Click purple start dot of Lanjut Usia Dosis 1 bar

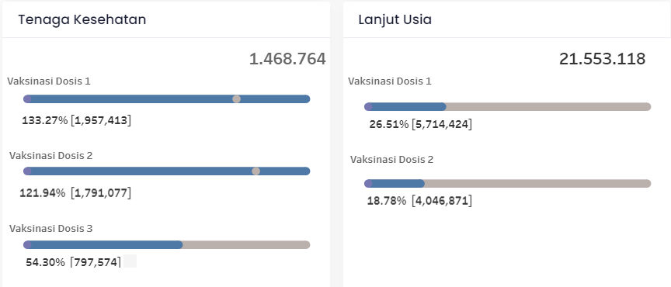click(368, 107)
